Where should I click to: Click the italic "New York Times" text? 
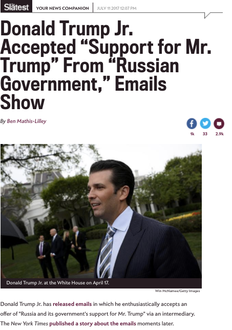pyautogui.click(x=29, y=323)
